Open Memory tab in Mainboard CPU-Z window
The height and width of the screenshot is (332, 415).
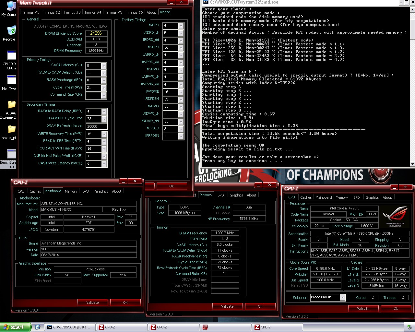click(x=71, y=191)
